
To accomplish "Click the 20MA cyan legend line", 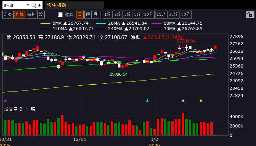I will [x=101, y=24].
